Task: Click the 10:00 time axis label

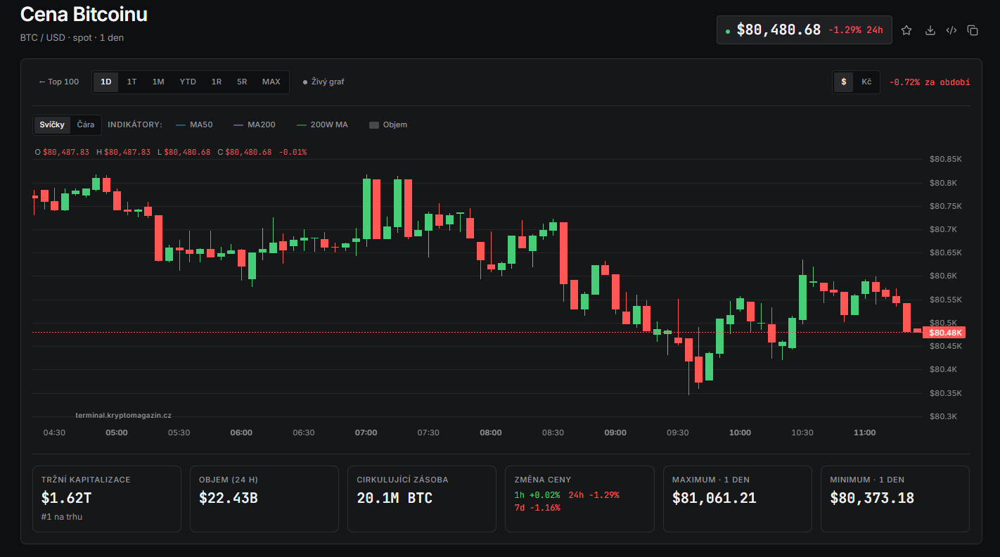Action: (x=740, y=433)
